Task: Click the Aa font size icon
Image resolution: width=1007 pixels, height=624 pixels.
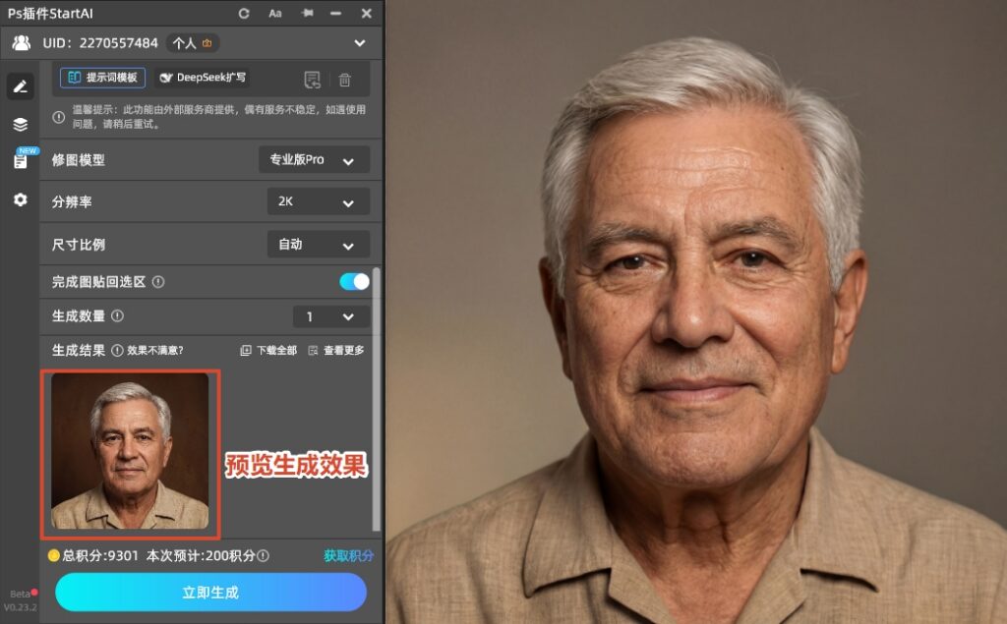Action: click(x=274, y=13)
